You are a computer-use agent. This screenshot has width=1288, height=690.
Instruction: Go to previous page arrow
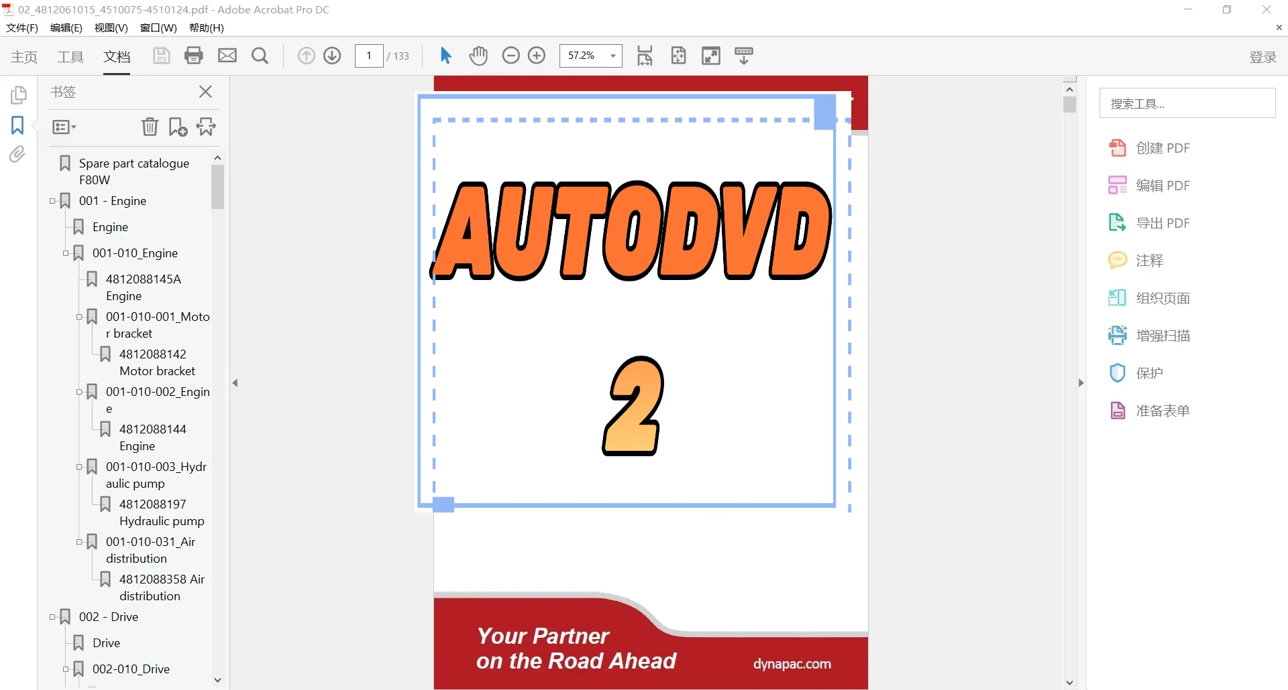[306, 56]
